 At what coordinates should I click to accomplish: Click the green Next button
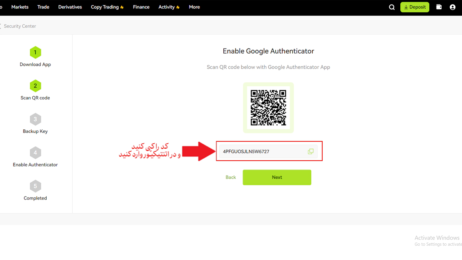click(277, 177)
